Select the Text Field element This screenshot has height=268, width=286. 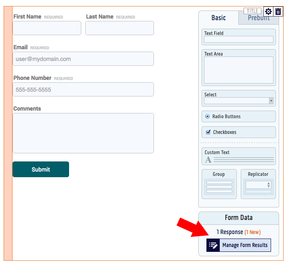(239, 37)
